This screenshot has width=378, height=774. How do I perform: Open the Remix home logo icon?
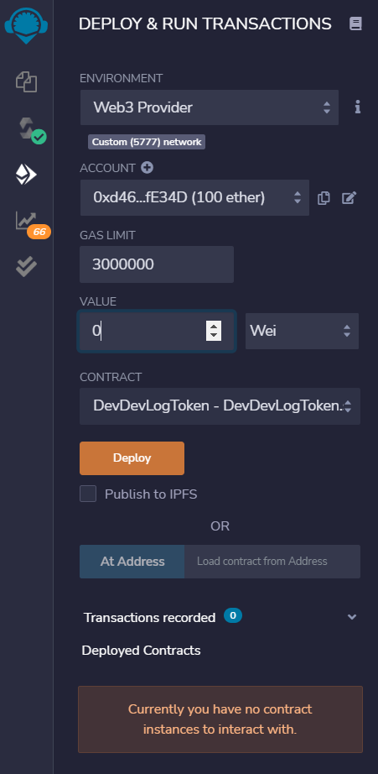[26, 24]
